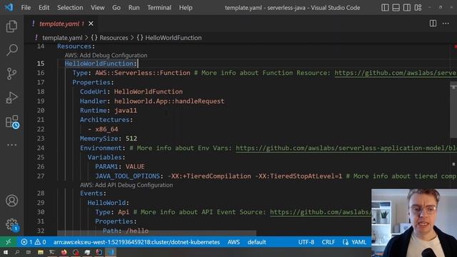The width and height of the screenshot is (457, 257).
Task: Open remote window indicator in status bar
Action: click(8, 242)
